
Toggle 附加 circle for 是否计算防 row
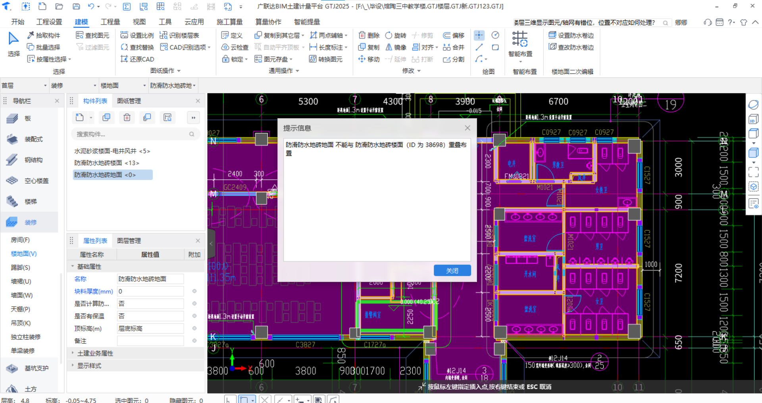[x=194, y=303]
